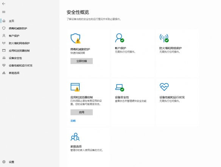221x167 pixels.
Task: Click the heart icon beside 设备性能和运行状况
Action: point(4,65)
